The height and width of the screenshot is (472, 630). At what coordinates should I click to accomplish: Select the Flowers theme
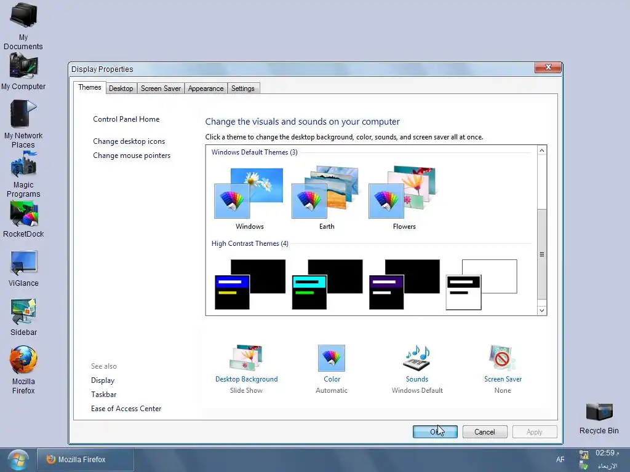(404, 199)
